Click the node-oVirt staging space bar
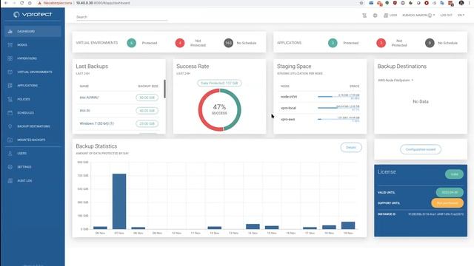The width and height of the screenshot is (474, 266). [338, 97]
